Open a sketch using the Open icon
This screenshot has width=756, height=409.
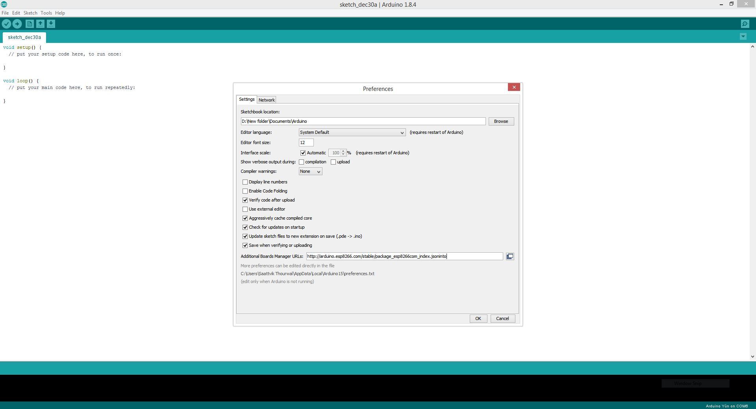(40, 24)
